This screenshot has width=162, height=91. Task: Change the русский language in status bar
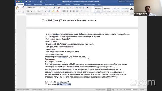pyautogui.click(x=51, y=90)
